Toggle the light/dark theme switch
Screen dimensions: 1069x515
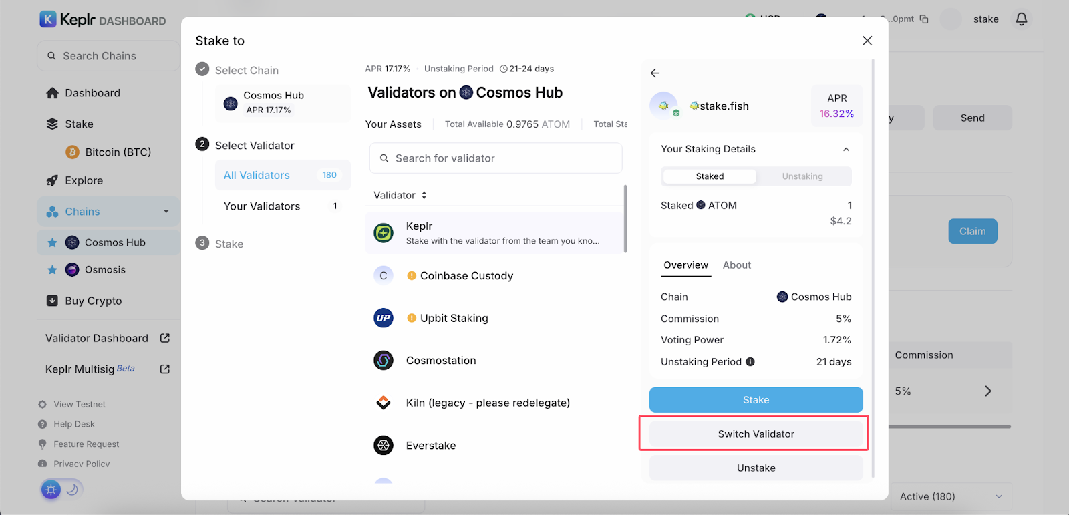[61, 490]
